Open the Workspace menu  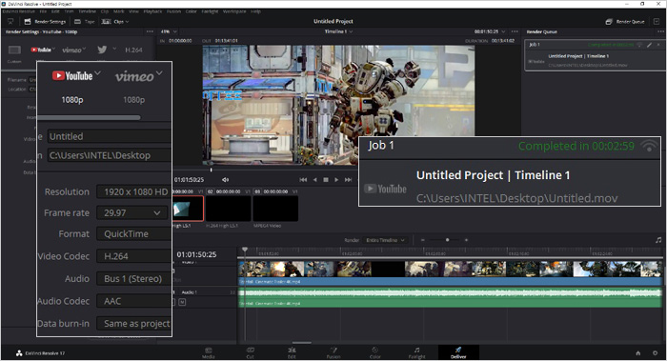point(234,11)
